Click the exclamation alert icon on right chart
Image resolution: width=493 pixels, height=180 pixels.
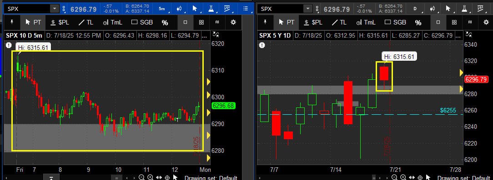[x=262, y=45]
